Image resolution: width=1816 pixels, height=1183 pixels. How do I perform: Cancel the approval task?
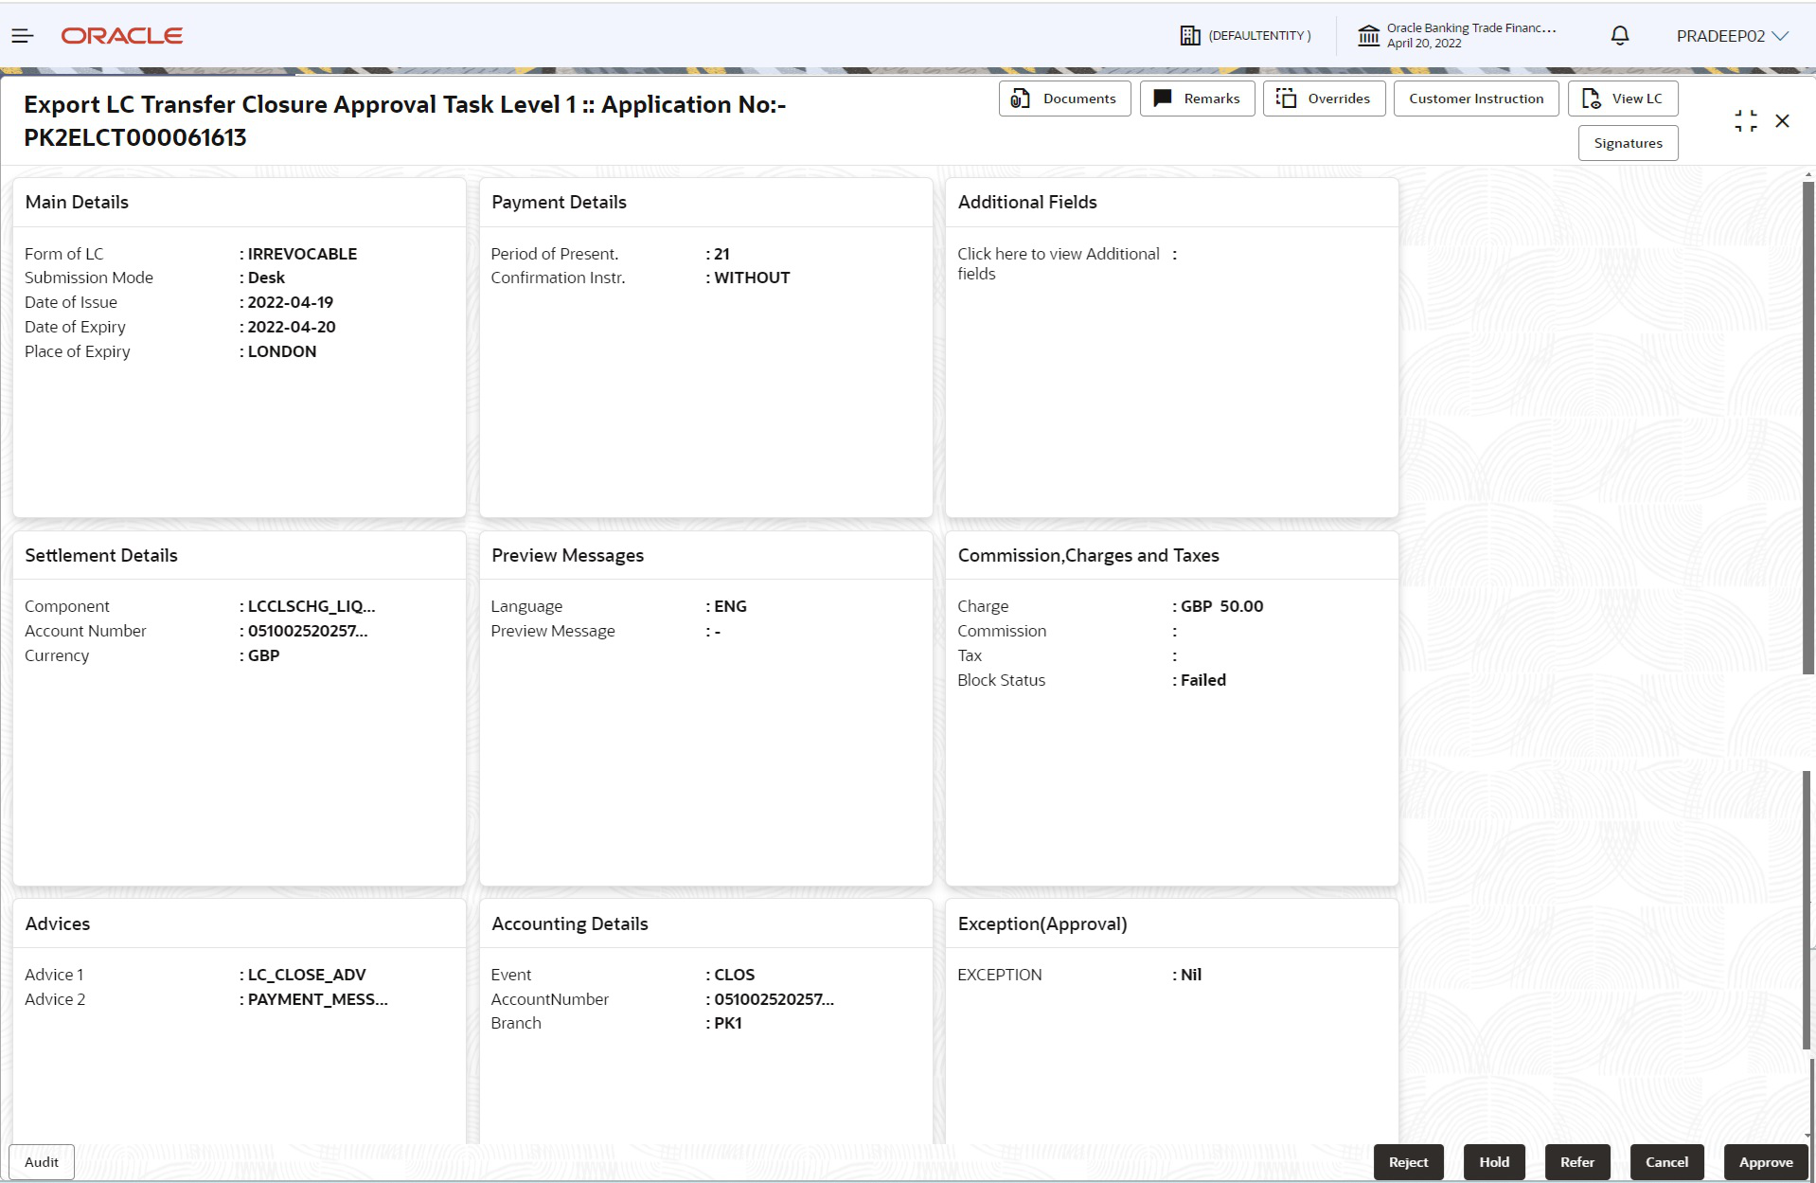(x=1666, y=1162)
